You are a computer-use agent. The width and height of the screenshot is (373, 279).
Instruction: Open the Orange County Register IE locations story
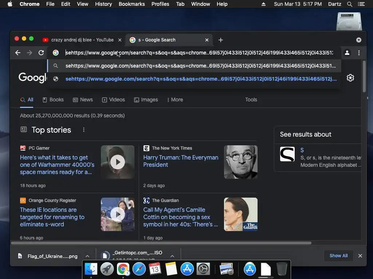(52, 217)
